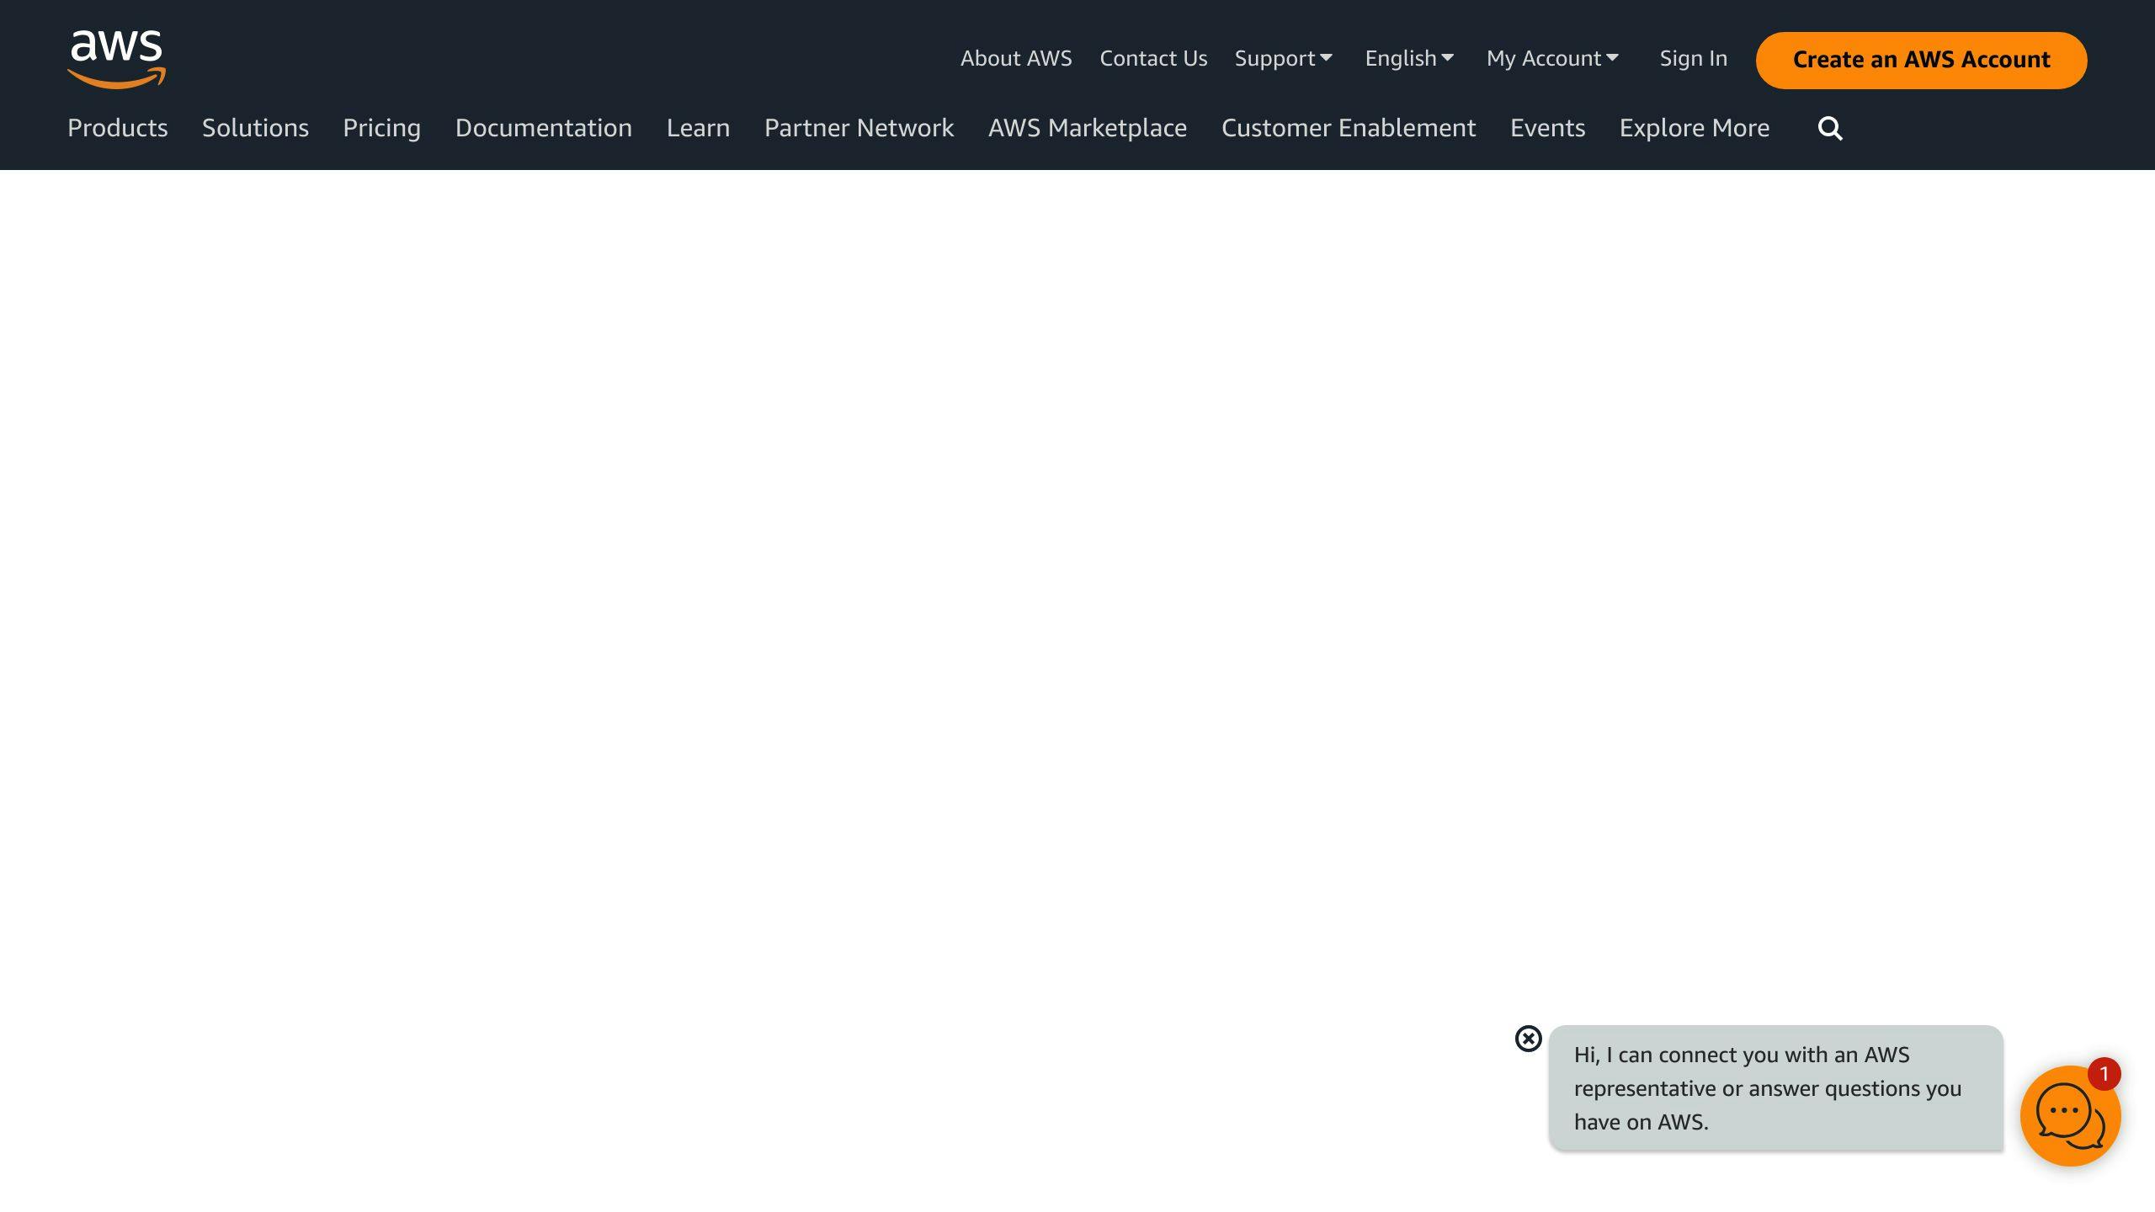The height and width of the screenshot is (1212, 2155).
Task: Open the Solutions menu
Action: point(255,128)
